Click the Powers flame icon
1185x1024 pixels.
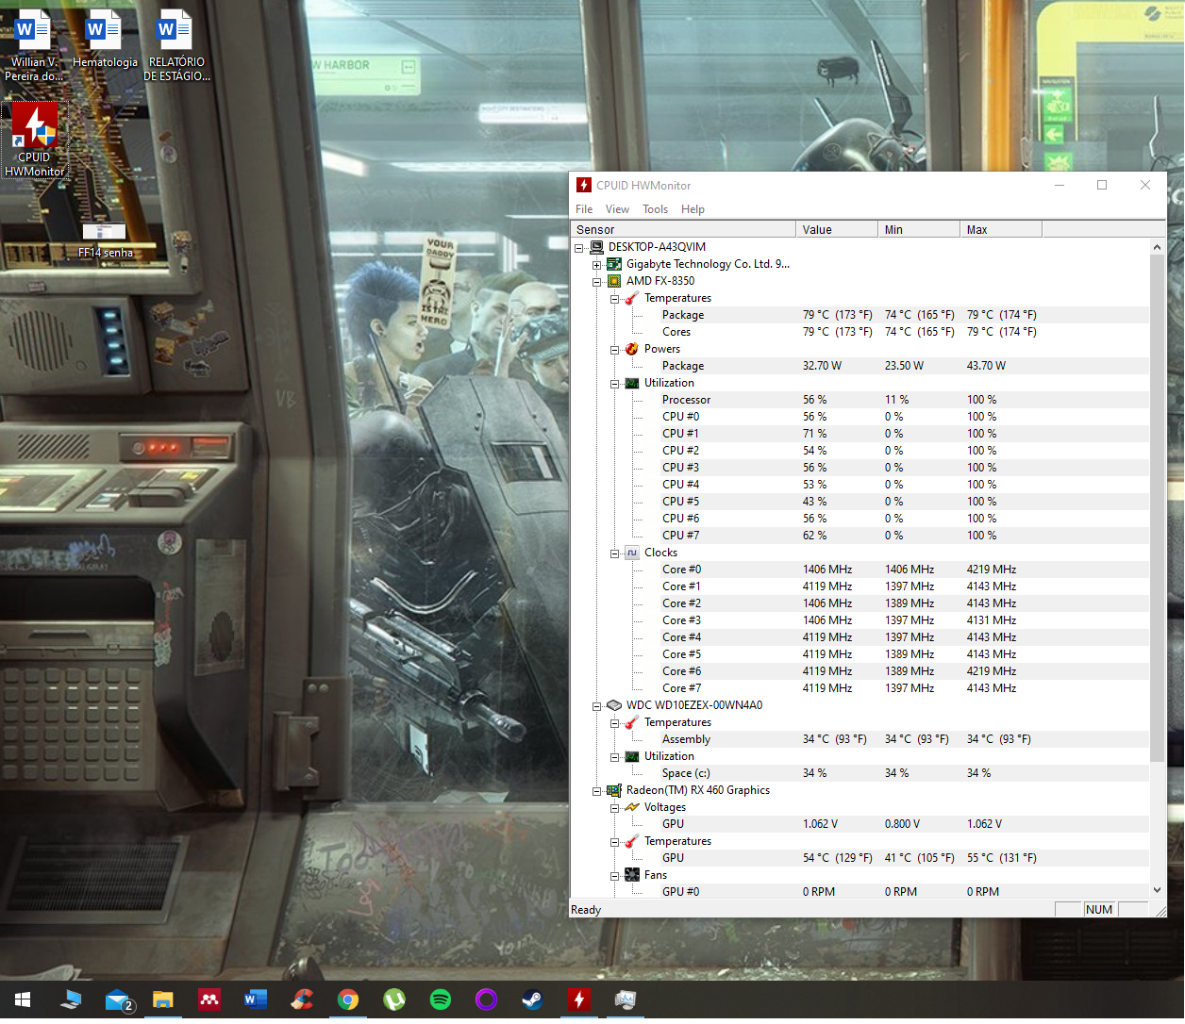[632, 349]
